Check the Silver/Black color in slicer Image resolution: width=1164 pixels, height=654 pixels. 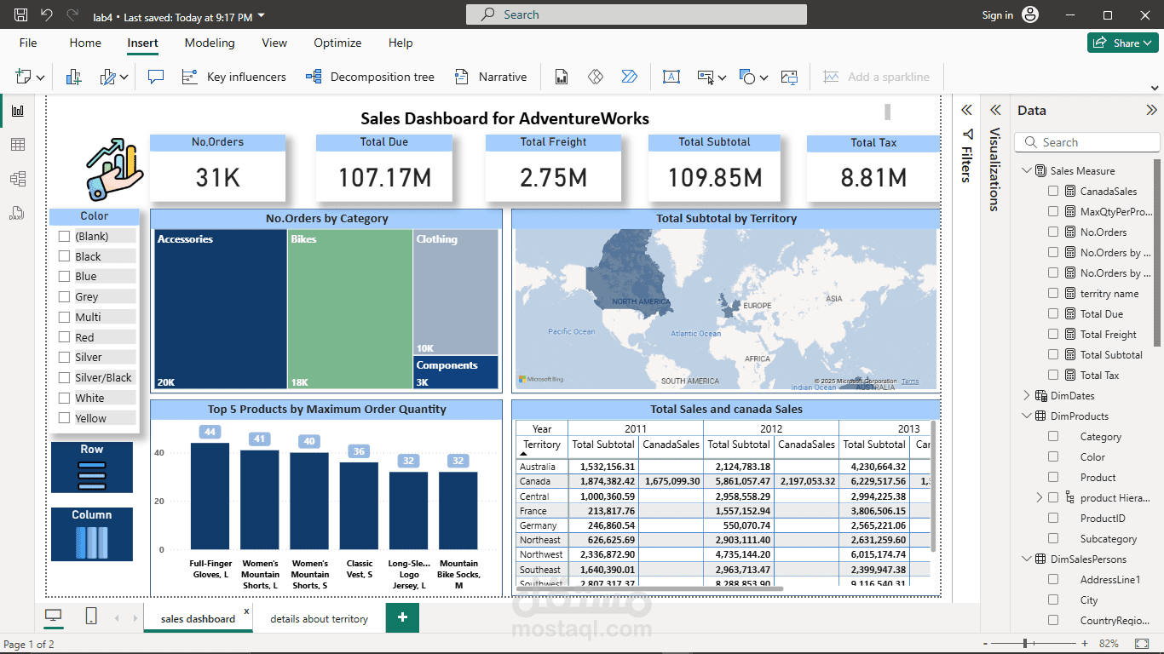(x=64, y=377)
